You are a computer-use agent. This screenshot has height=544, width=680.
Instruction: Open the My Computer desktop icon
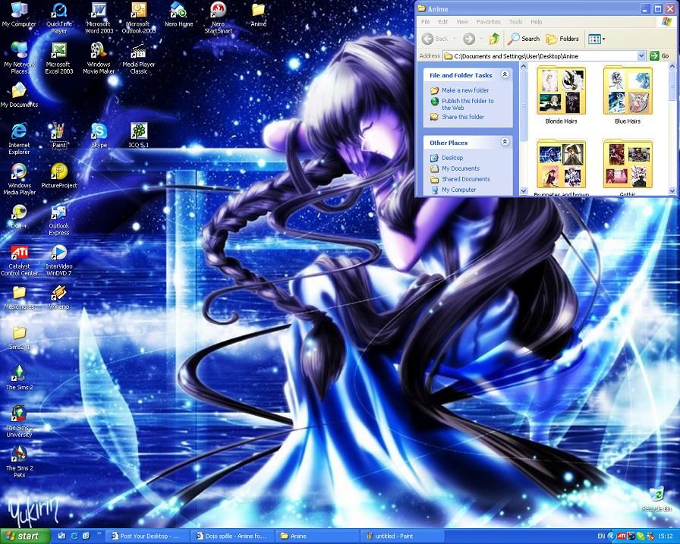click(19, 14)
